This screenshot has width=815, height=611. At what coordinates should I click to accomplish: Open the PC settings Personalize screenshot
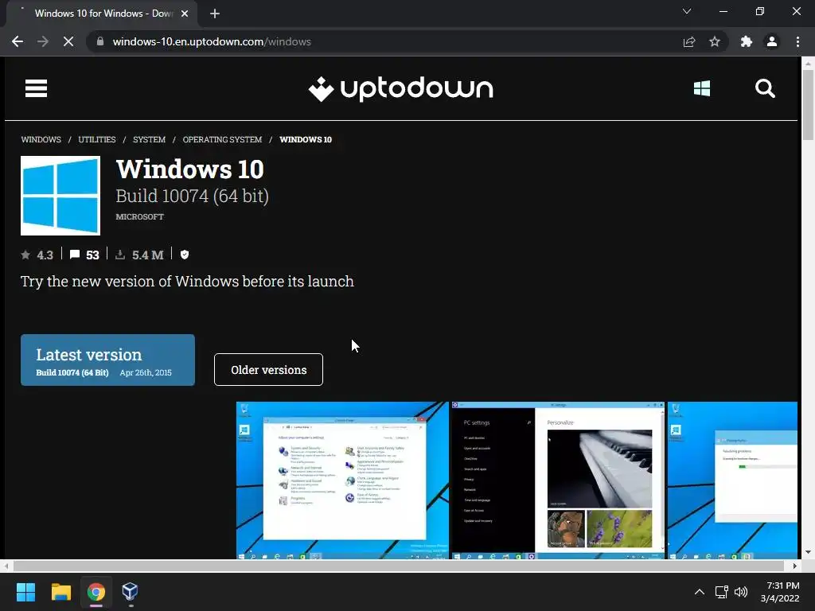point(558,480)
